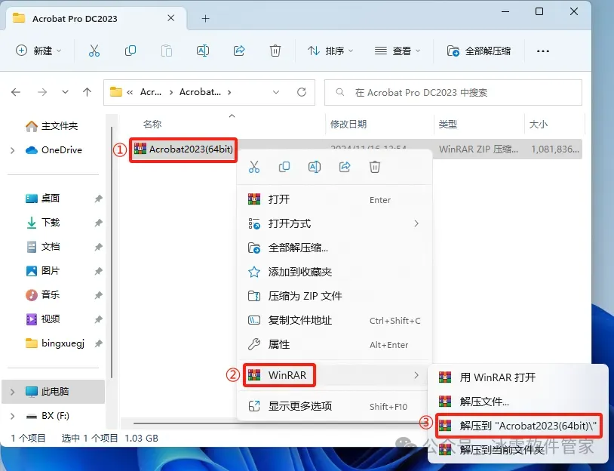Viewport: 614px width, 471px height.
Task: Expand the OneDrive tree node
Action: tap(13, 150)
